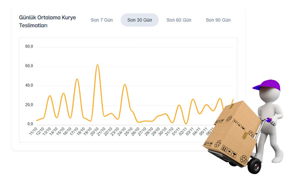The width and height of the screenshot is (298, 191).
Task: Click the 11/10 x-axis date label
Action: [x=33, y=131]
